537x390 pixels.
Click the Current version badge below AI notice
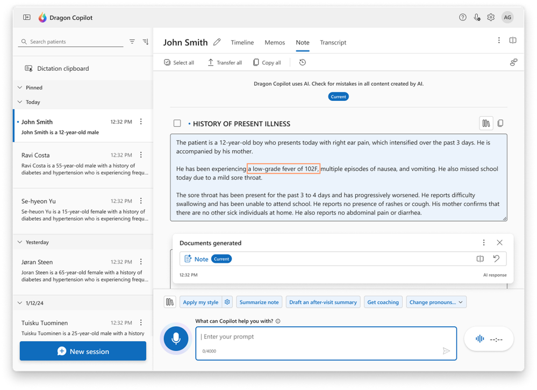point(338,97)
